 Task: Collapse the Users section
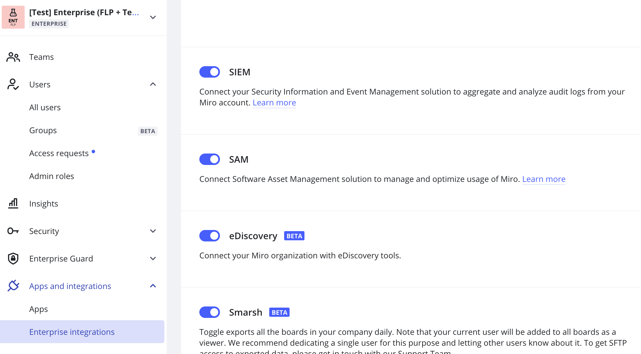pos(153,84)
